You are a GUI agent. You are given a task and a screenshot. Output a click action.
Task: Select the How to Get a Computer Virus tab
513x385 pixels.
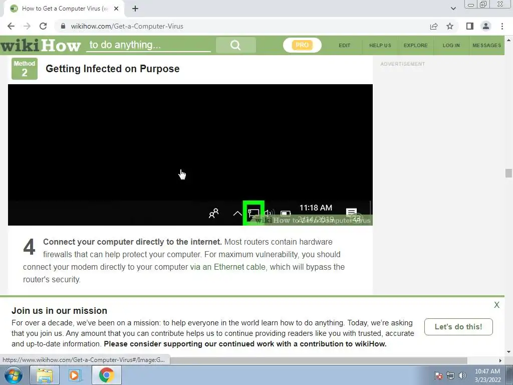64,9
